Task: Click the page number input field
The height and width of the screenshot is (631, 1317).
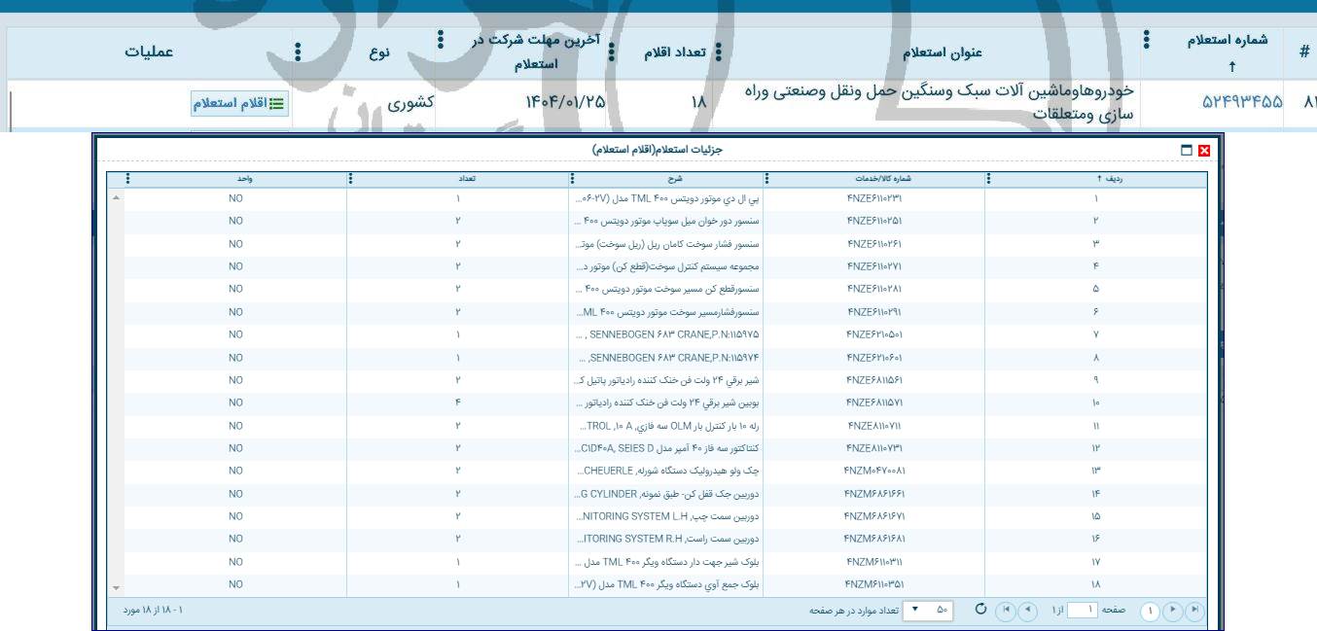Action: pos(1083,609)
